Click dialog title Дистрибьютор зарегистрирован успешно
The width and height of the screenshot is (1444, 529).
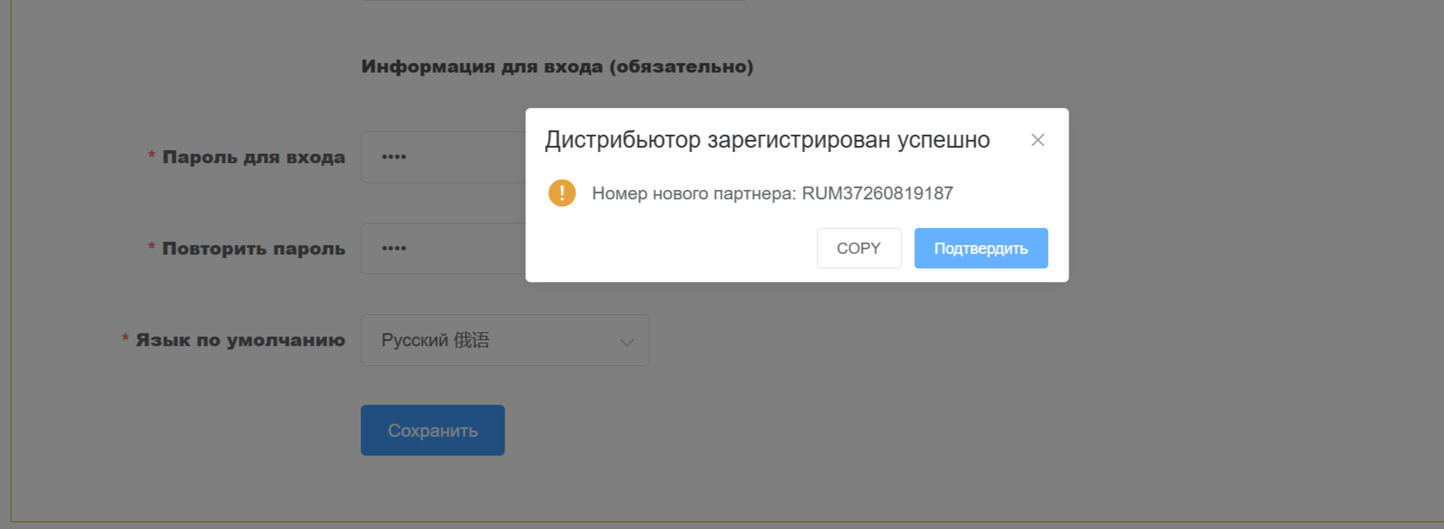pyautogui.click(x=767, y=140)
